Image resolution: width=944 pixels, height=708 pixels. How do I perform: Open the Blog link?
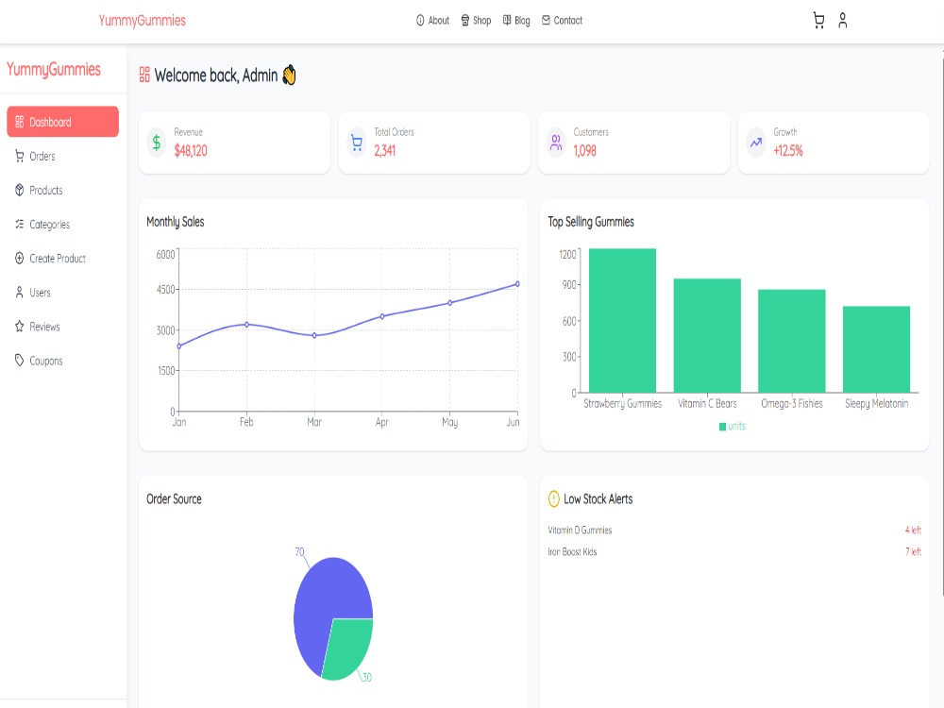pyautogui.click(x=516, y=21)
